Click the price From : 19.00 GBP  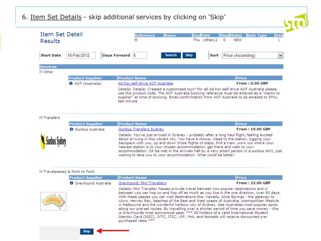tap(253, 129)
